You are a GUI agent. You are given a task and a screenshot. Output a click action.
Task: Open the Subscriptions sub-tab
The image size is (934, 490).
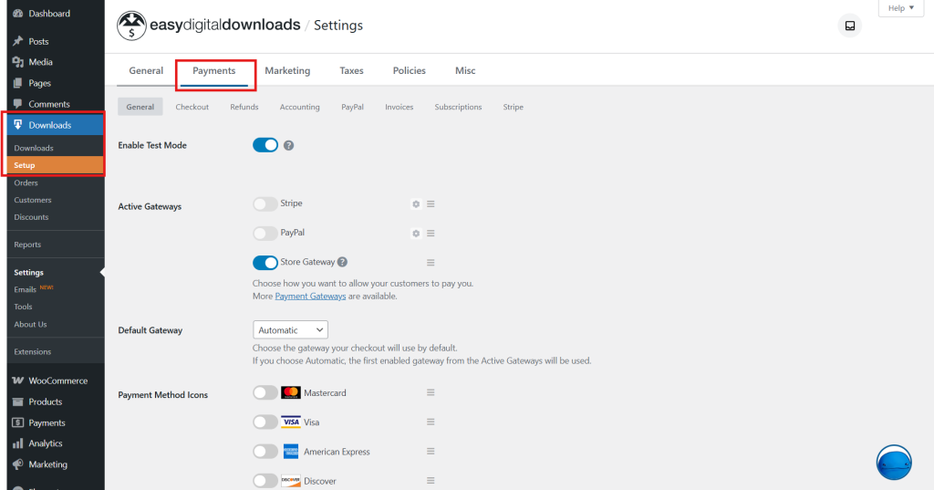(458, 107)
